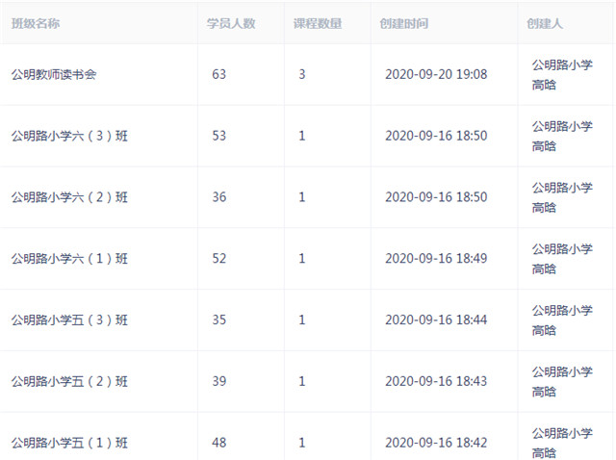Click the creator name in the first row
Image resolution: width=616 pixels, height=460 pixels.
pos(562,75)
